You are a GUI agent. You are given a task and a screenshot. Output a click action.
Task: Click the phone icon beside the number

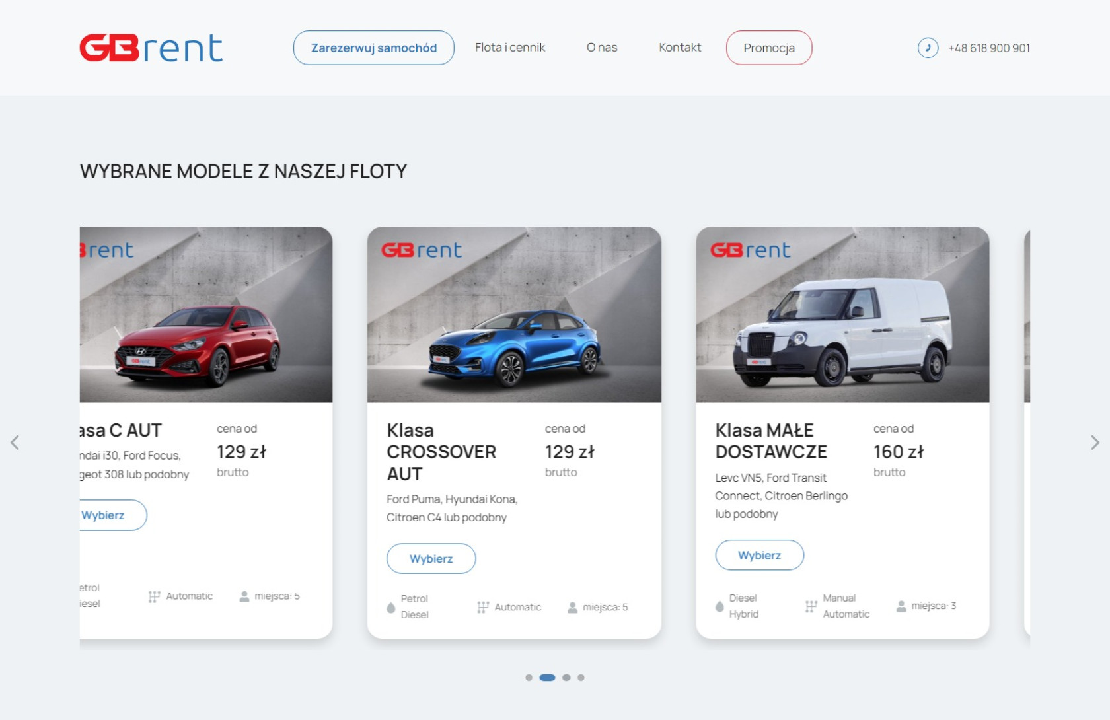point(928,48)
